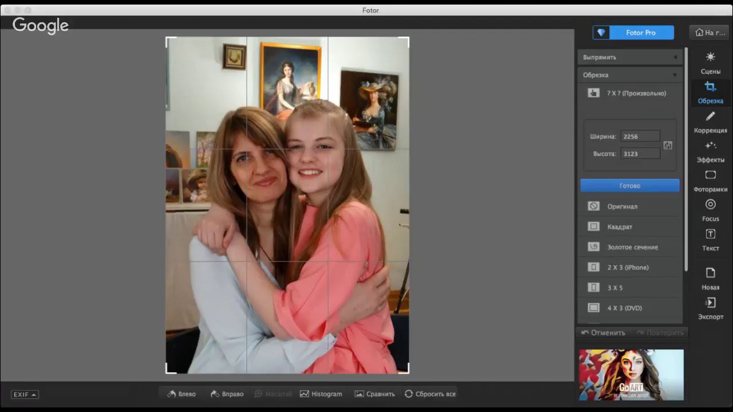Viewport: 733px width, 412px height.
Task: Choose the 4 X 3 (DVD) preset
Action: click(630, 308)
